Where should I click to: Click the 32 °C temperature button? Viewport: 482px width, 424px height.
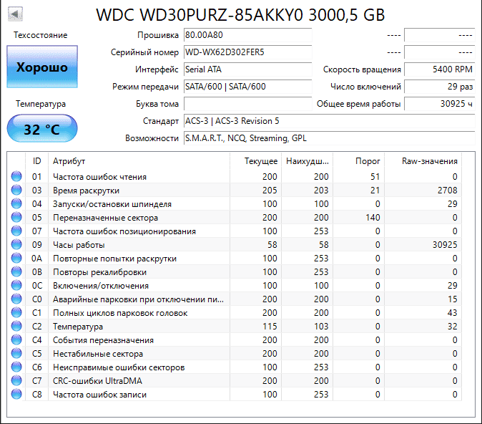pyautogui.click(x=42, y=129)
